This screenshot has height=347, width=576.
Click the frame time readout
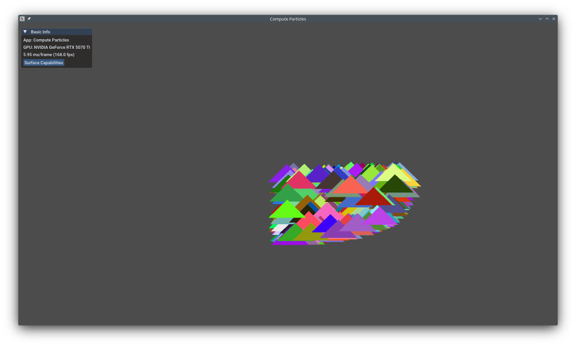coord(49,54)
